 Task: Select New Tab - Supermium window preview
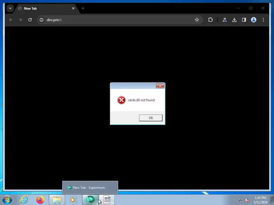(90, 188)
